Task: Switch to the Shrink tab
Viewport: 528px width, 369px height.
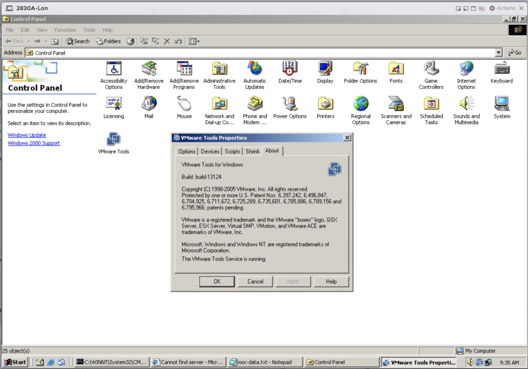Action: (x=253, y=151)
